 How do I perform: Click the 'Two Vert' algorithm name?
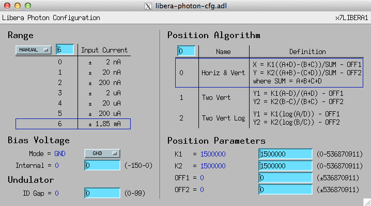coord(216,97)
